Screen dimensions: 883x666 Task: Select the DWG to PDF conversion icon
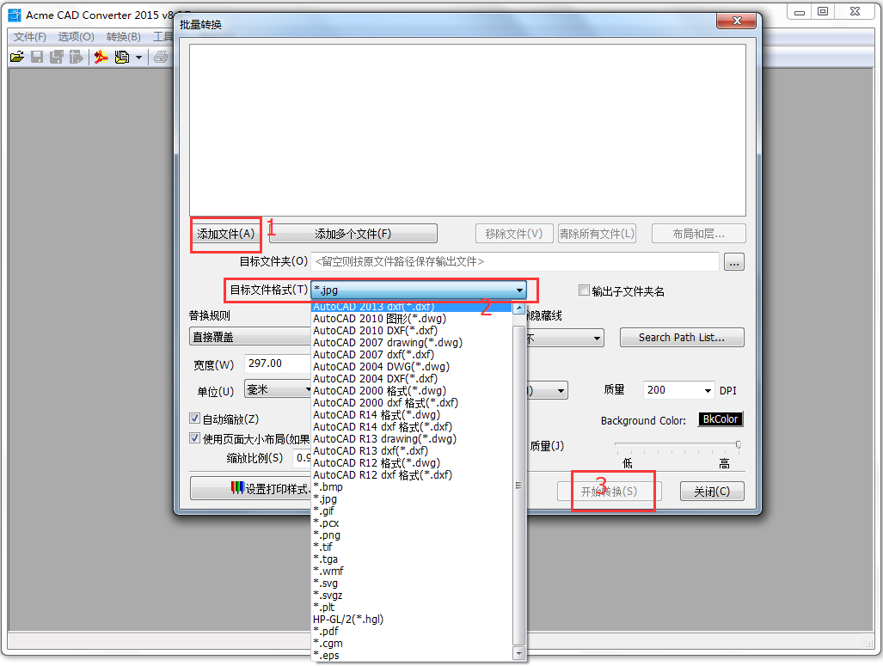(101, 57)
